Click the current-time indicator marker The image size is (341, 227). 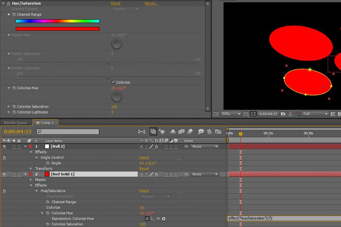[240, 134]
